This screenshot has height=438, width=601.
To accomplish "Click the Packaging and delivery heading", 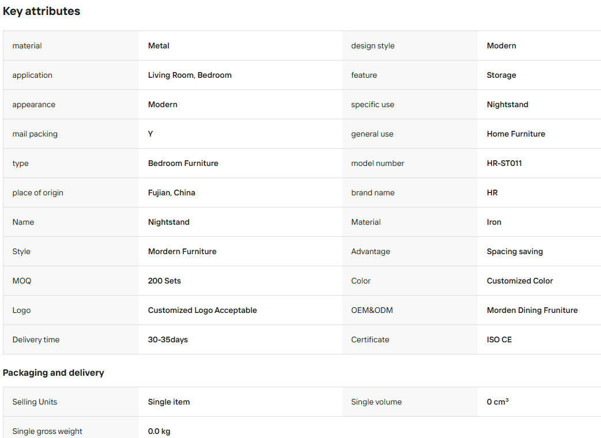I will [x=53, y=372].
